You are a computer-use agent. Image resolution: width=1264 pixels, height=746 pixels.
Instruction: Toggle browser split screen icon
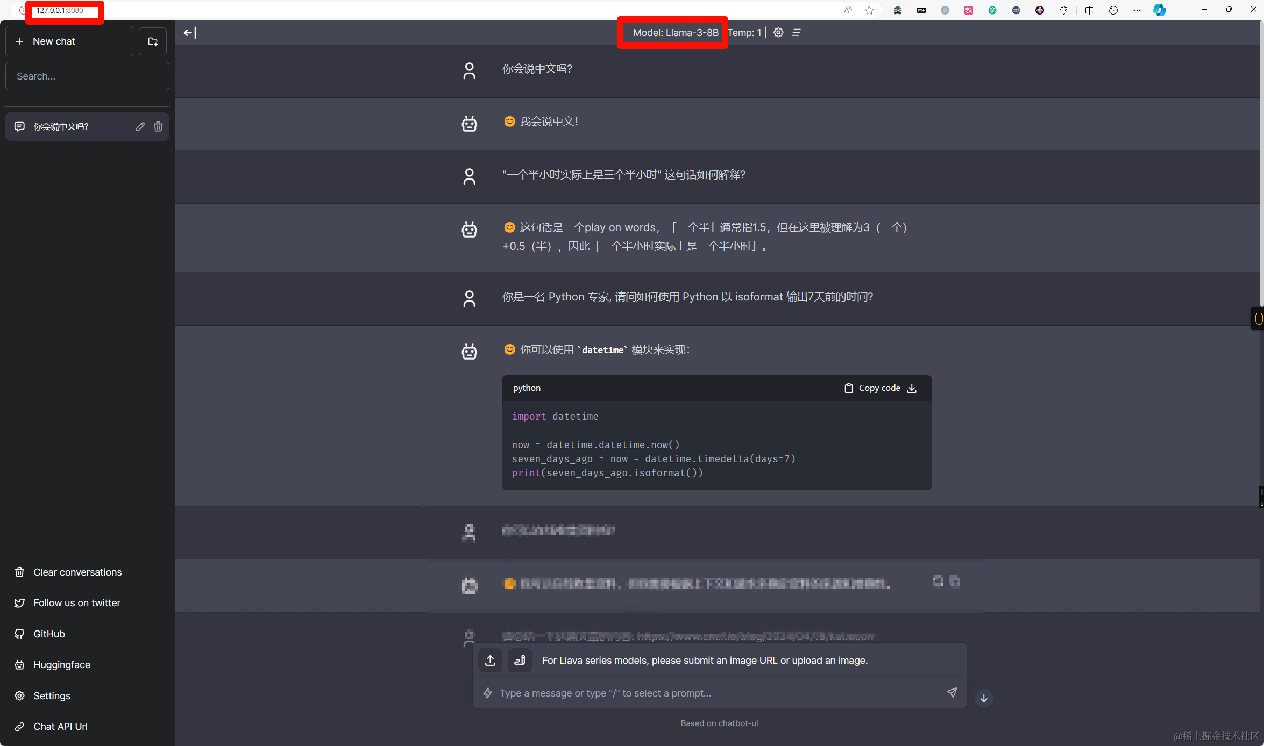[x=1089, y=10]
